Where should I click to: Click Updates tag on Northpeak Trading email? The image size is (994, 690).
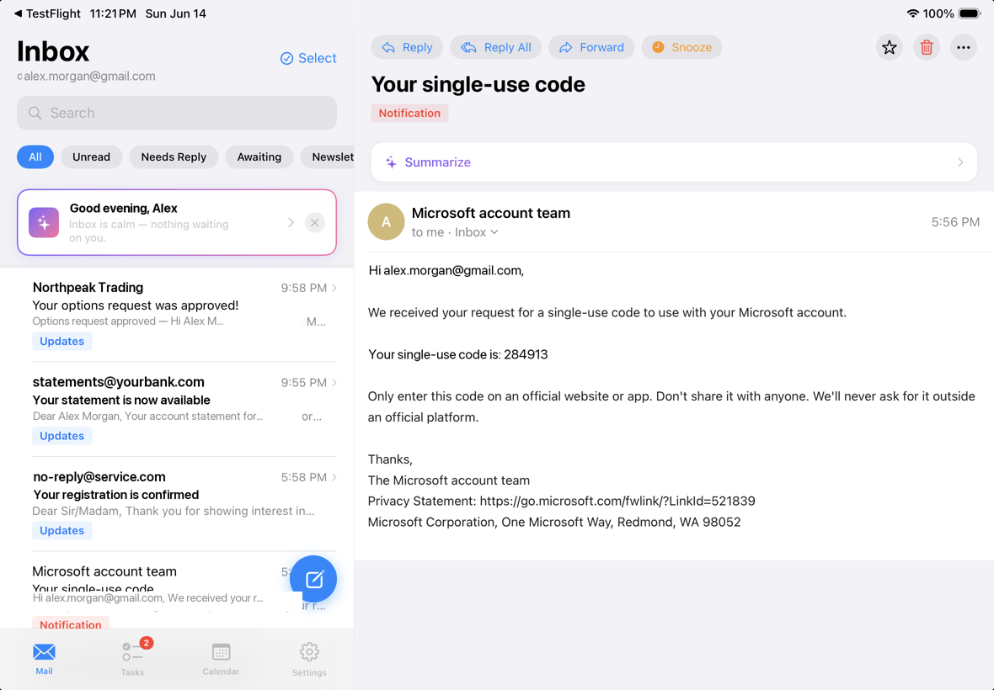coord(62,341)
